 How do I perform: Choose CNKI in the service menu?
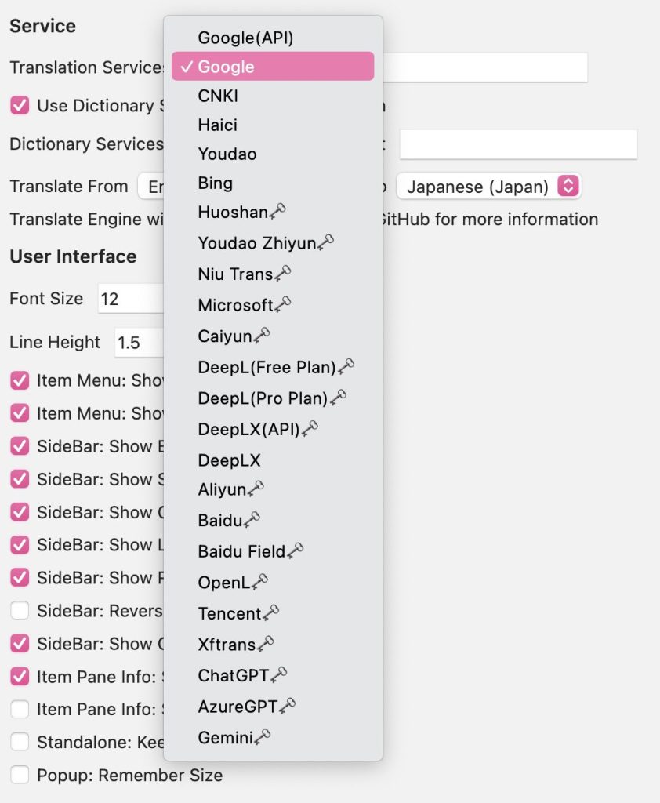(x=218, y=96)
